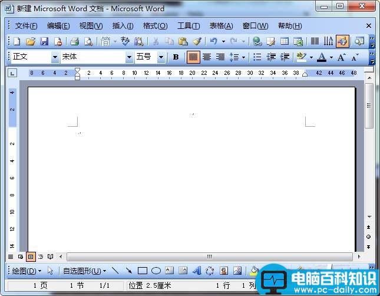380x296 pixels.
Task: Print the document
Action: (74, 41)
